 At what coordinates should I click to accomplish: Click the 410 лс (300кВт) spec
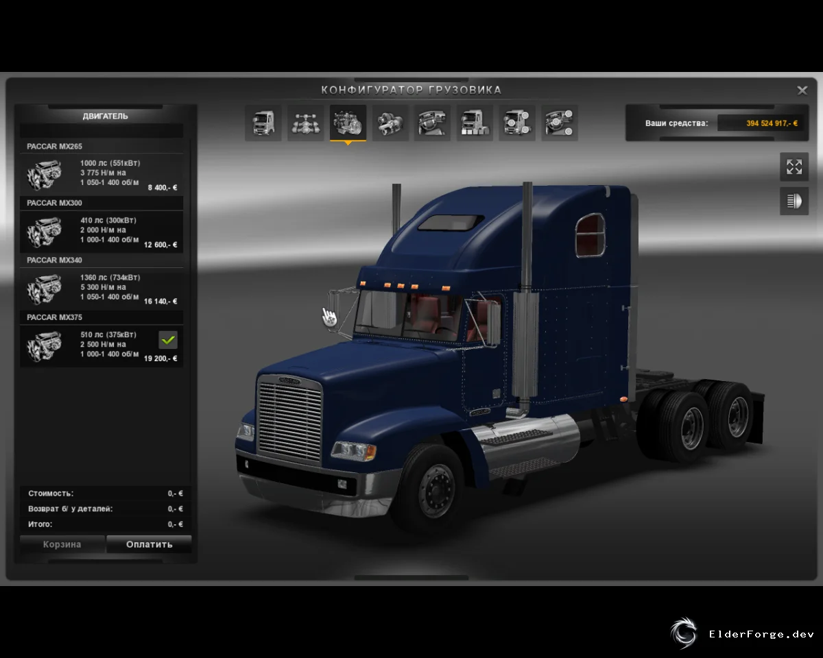click(x=108, y=221)
